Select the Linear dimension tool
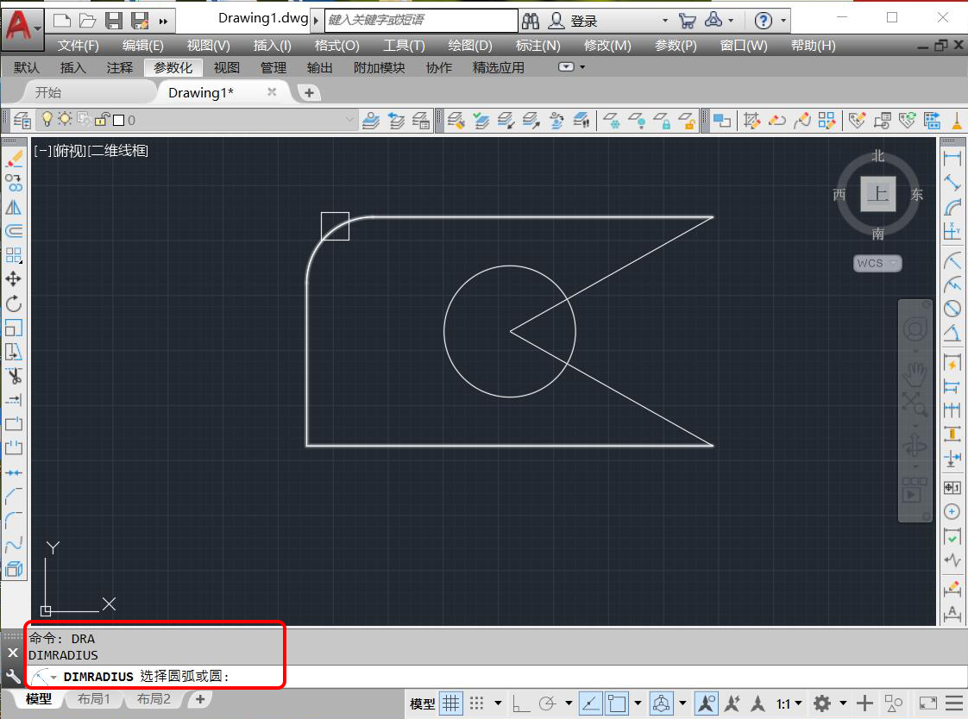Screen dimensions: 968x719 [x=952, y=159]
